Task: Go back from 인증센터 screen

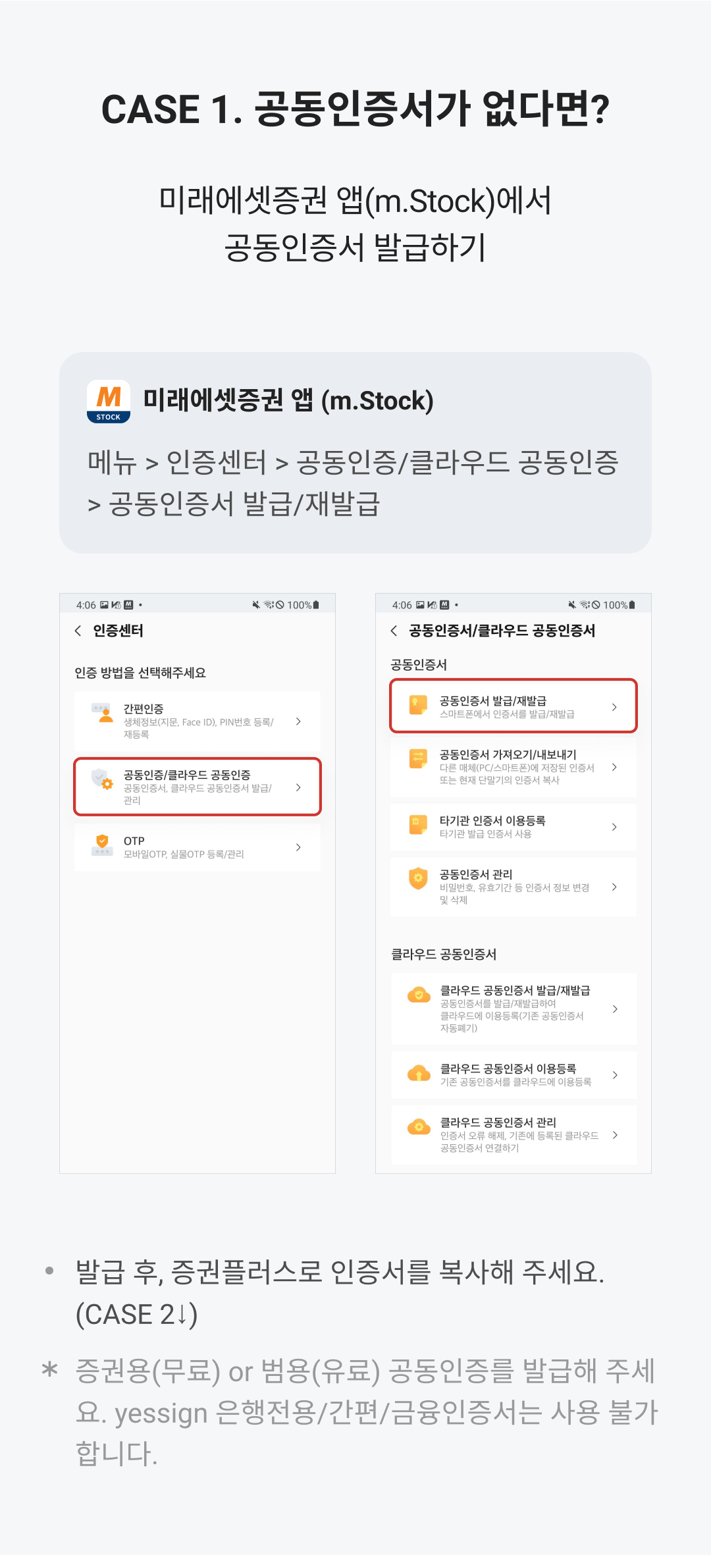Action: click(x=78, y=631)
